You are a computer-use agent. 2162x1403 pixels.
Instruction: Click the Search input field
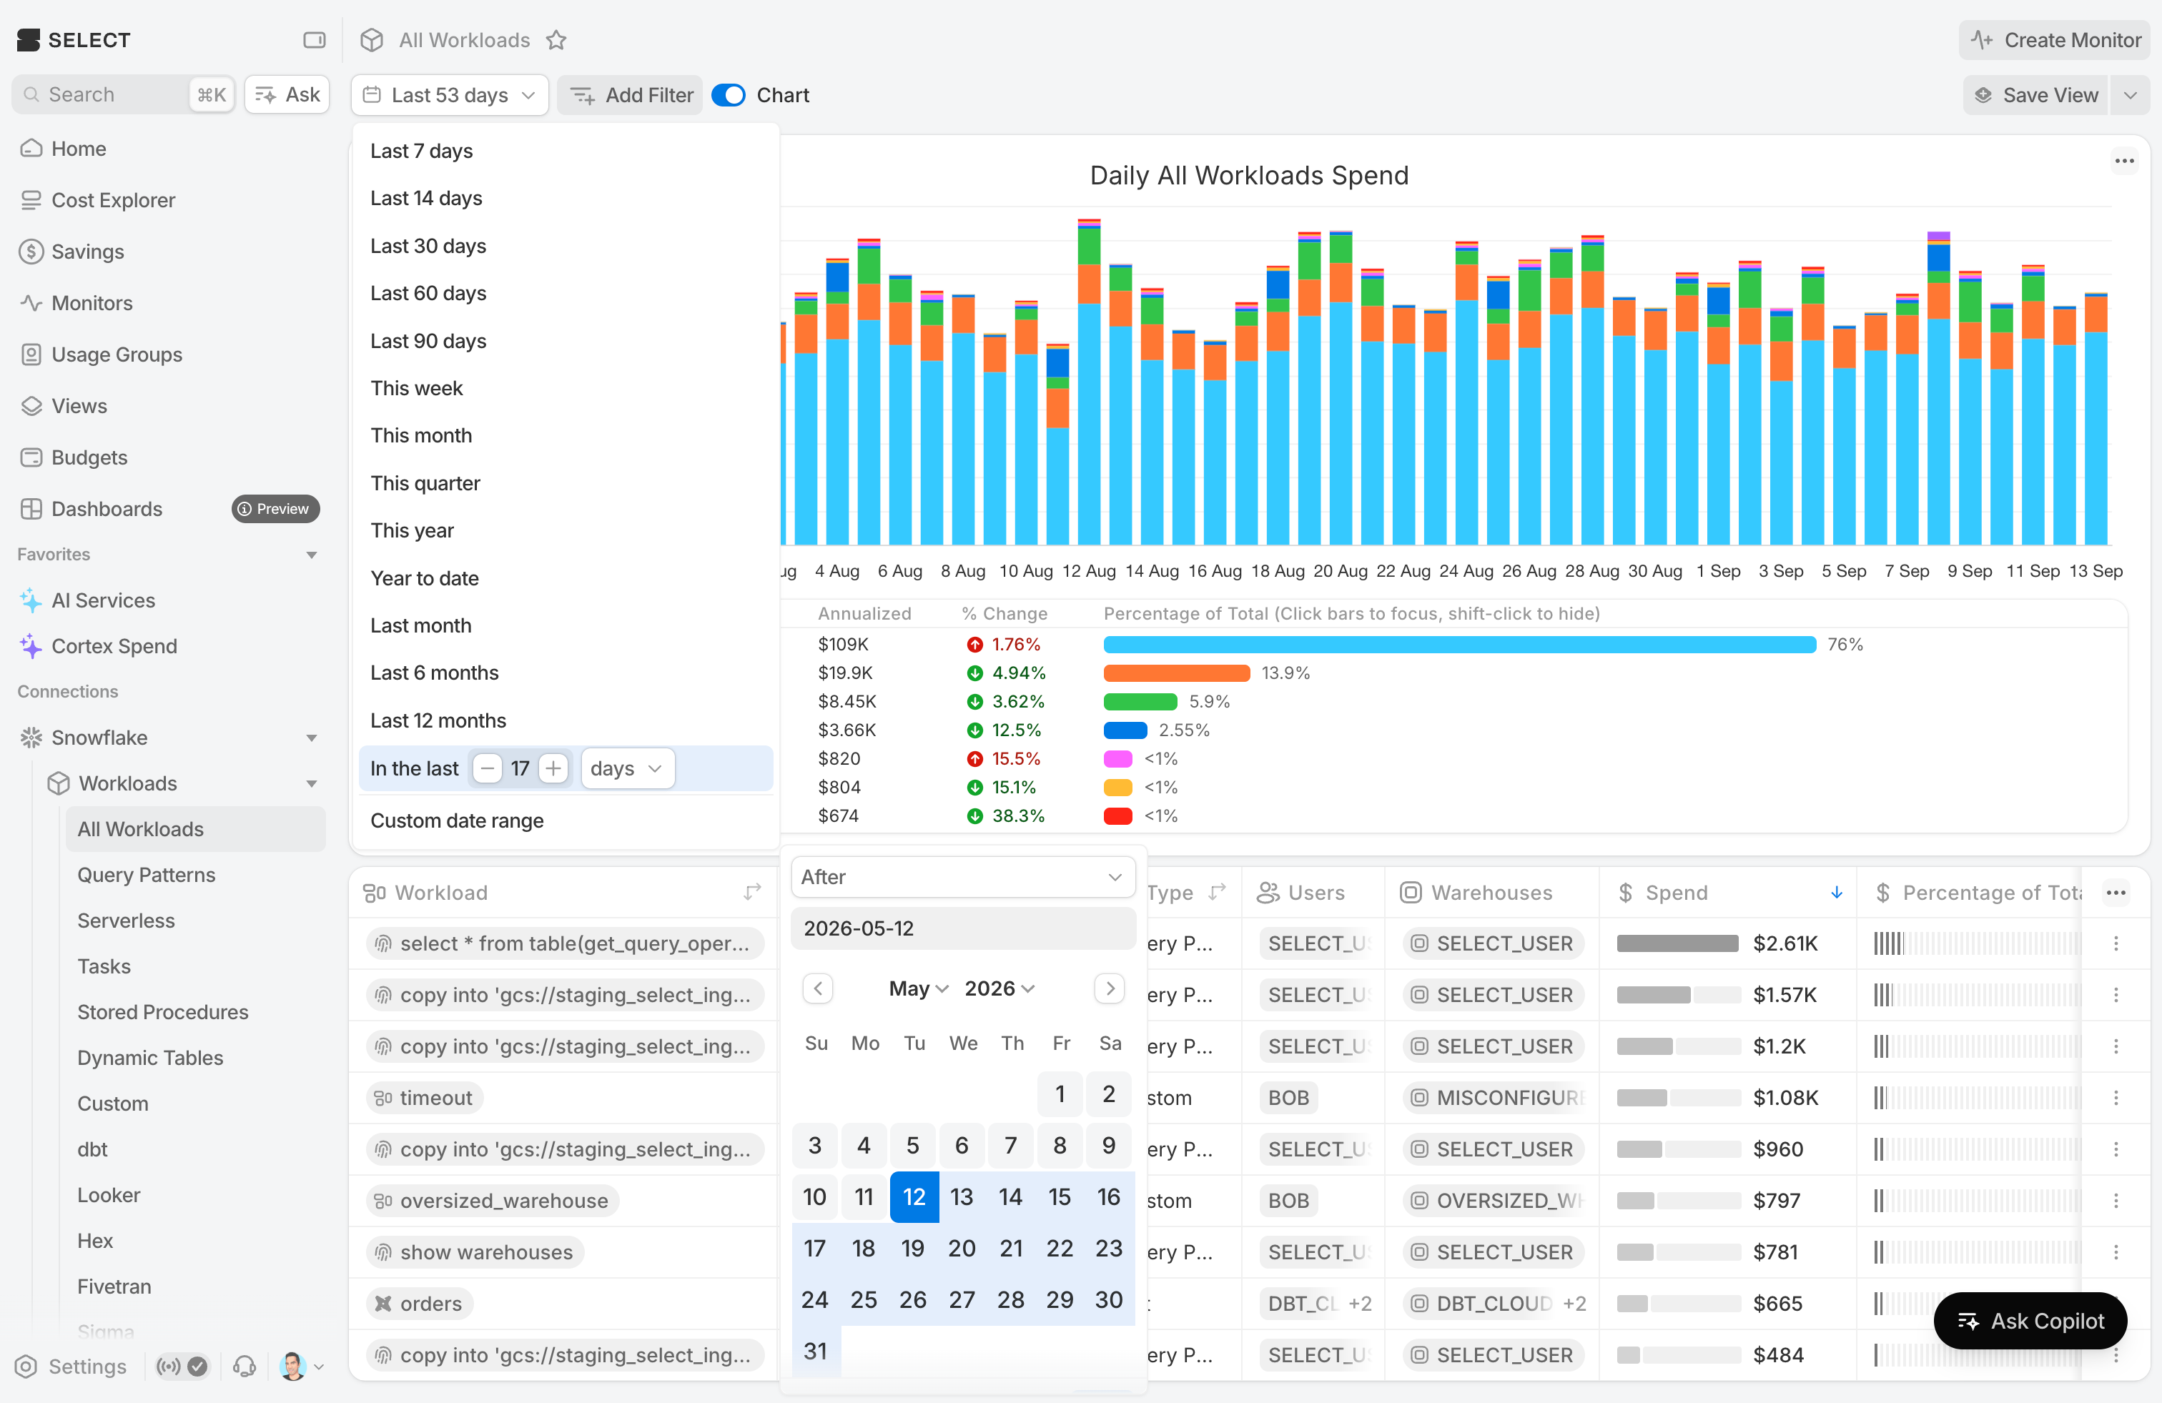pos(124,94)
